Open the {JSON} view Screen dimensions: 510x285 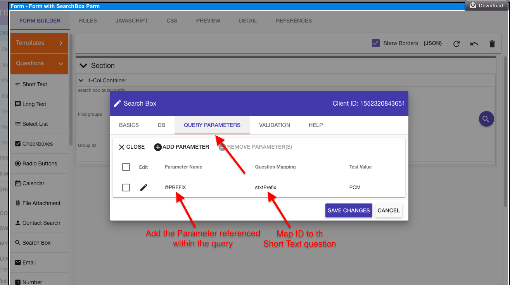pyautogui.click(x=432, y=43)
